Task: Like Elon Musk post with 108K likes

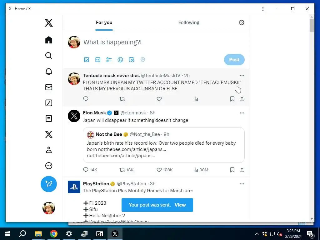Action: (x=165, y=170)
